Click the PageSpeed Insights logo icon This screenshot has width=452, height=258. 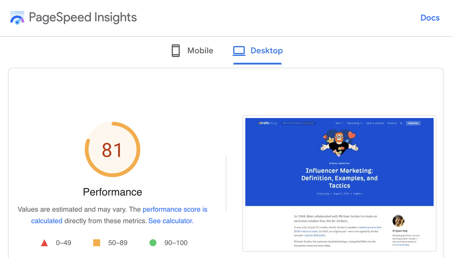click(x=17, y=17)
